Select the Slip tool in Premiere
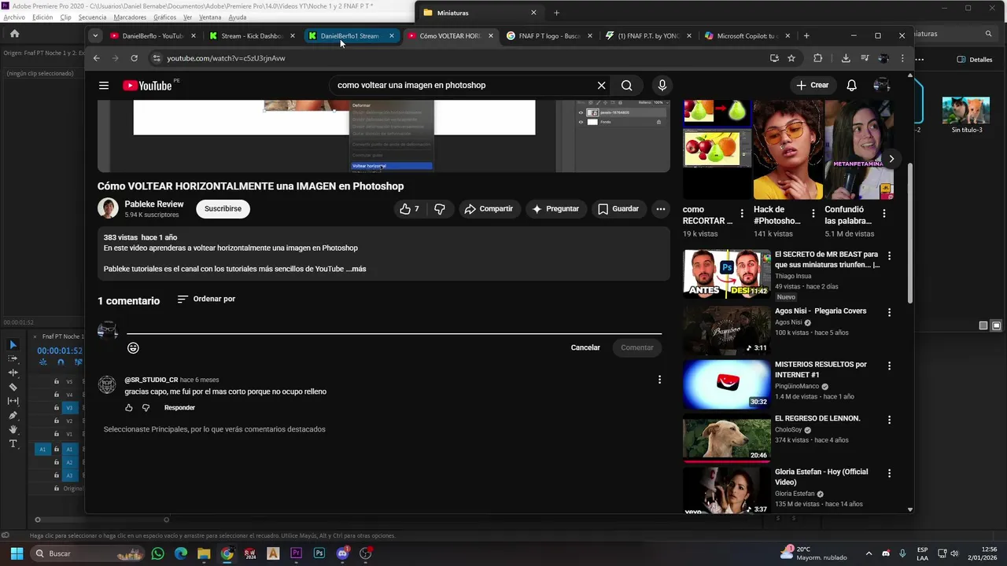This screenshot has height=566, width=1007. [13, 401]
